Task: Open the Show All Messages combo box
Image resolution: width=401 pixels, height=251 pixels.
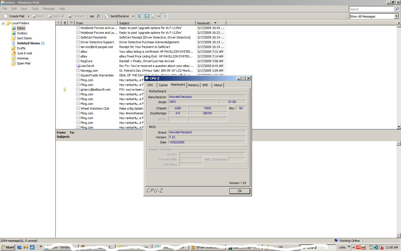Action: [x=374, y=16]
